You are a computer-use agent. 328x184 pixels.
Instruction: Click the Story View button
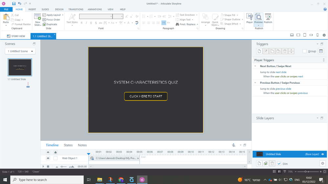coord(16,36)
